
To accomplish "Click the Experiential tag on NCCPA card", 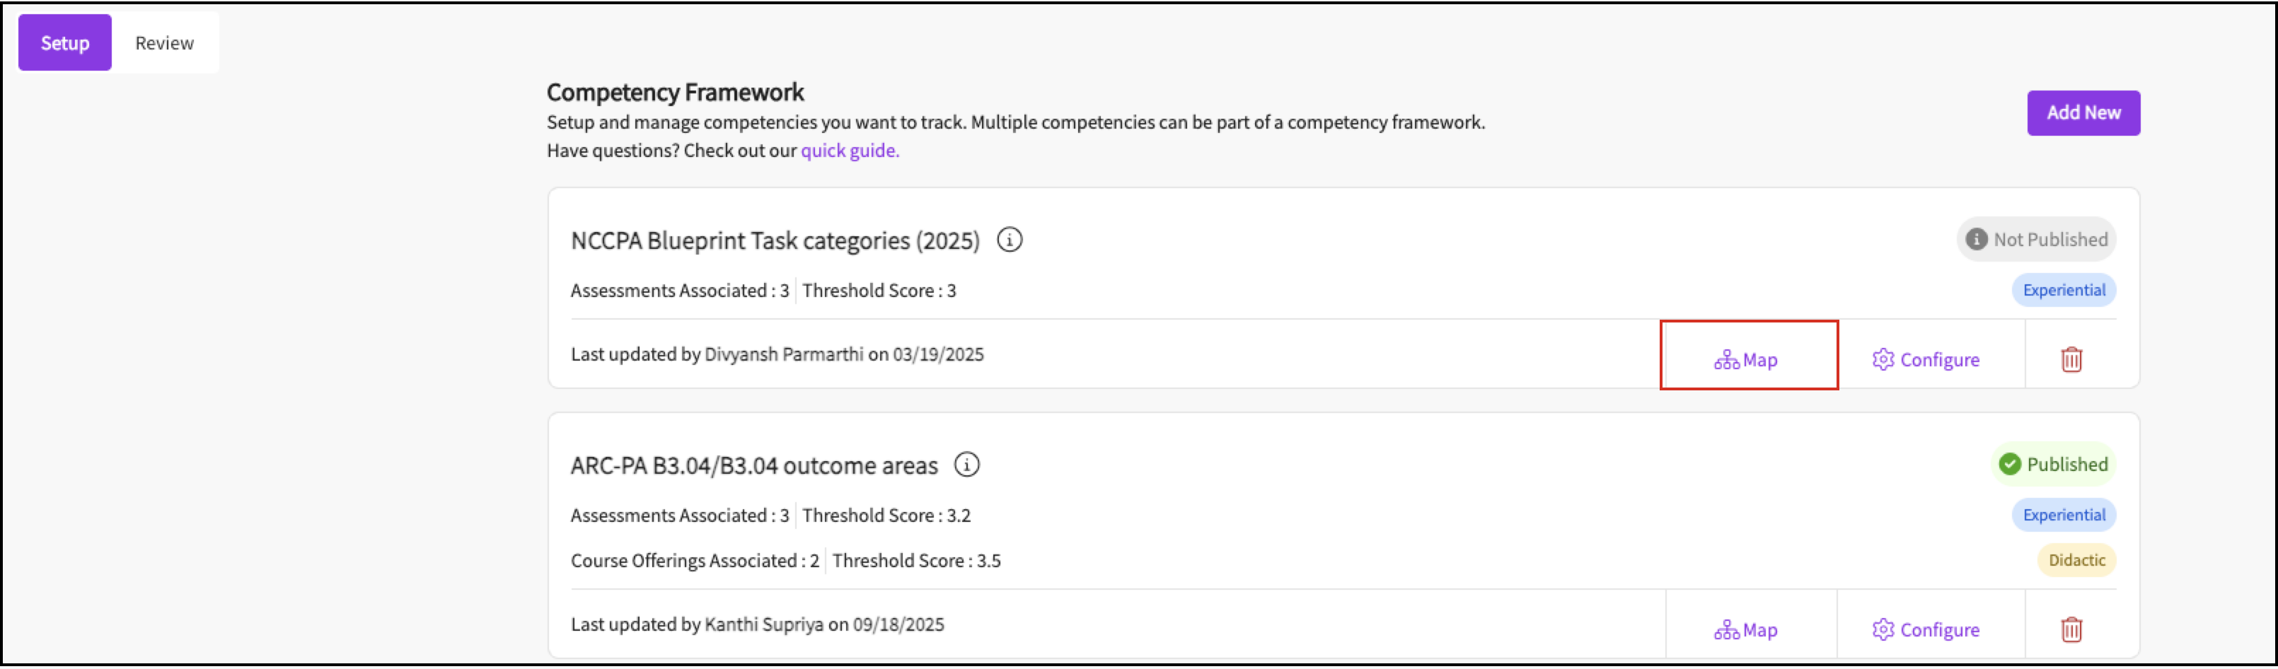I will click(2064, 290).
